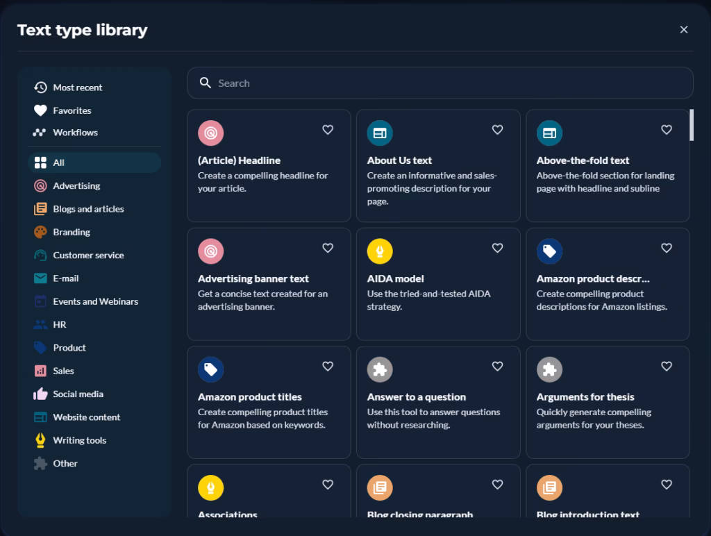Favorite the AIDA model card
711x536 pixels.
pyautogui.click(x=497, y=248)
